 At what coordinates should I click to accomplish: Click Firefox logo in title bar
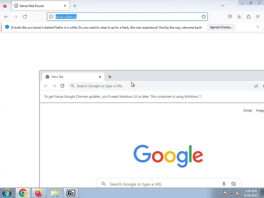tap(5, 6)
